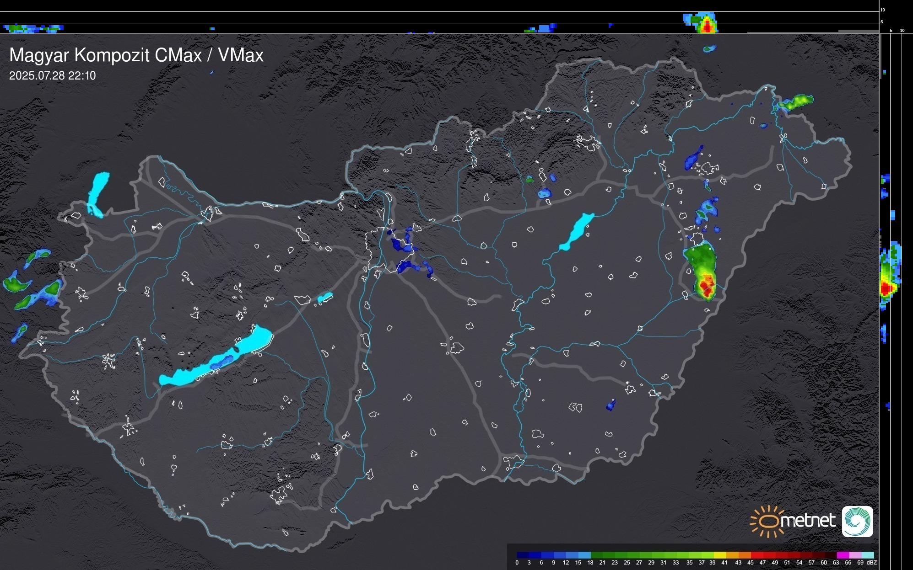Click the red core in right profile strip
The width and height of the screenshot is (913, 570).
coord(886,288)
